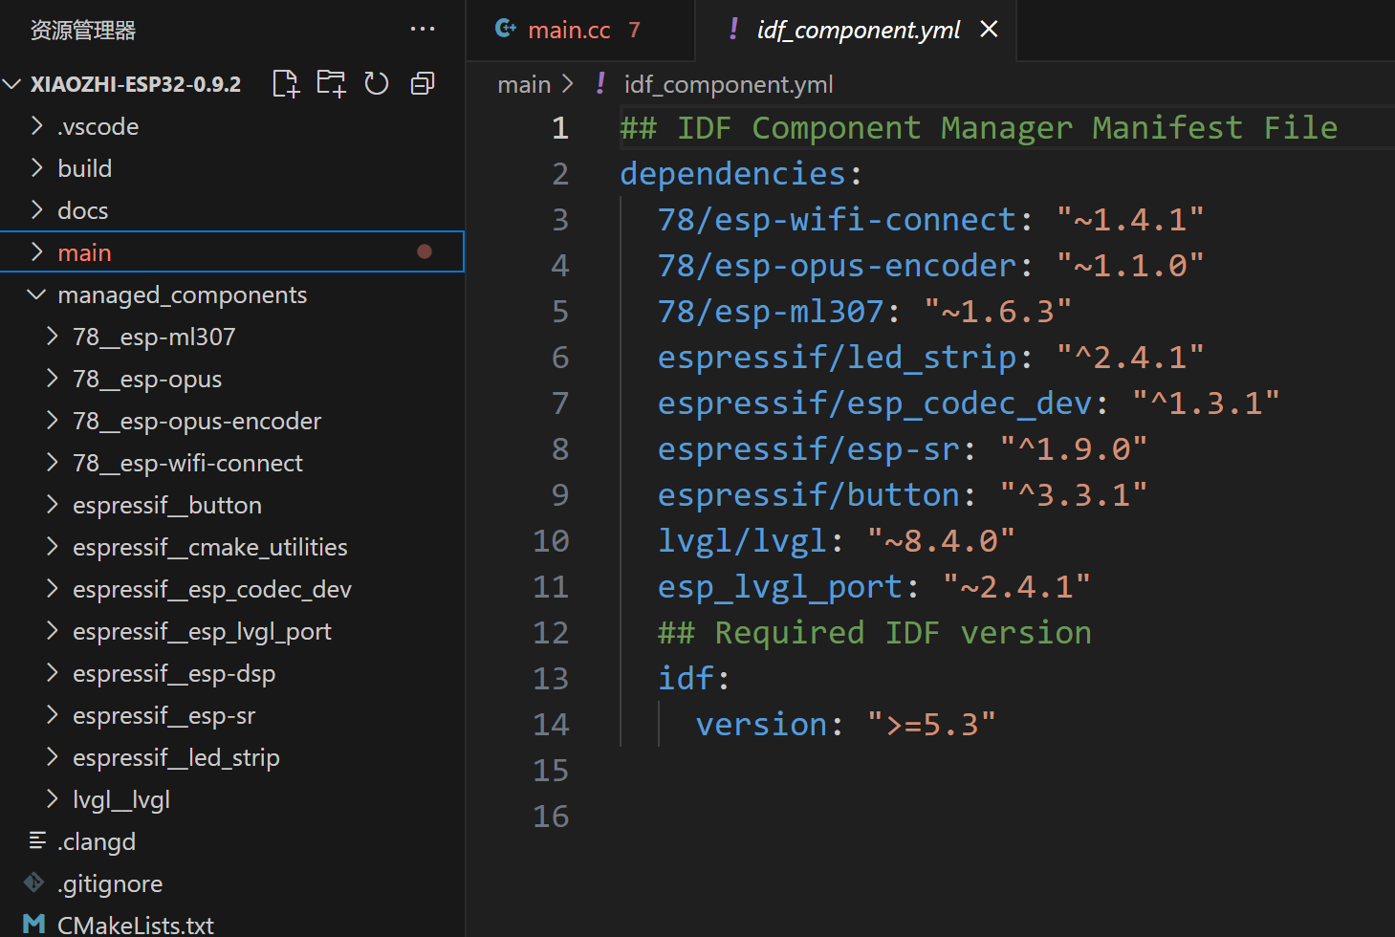Viewport: 1395px width, 937px height.
Task: Click the 资源管理器 explorer title
Action: (x=83, y=31)
